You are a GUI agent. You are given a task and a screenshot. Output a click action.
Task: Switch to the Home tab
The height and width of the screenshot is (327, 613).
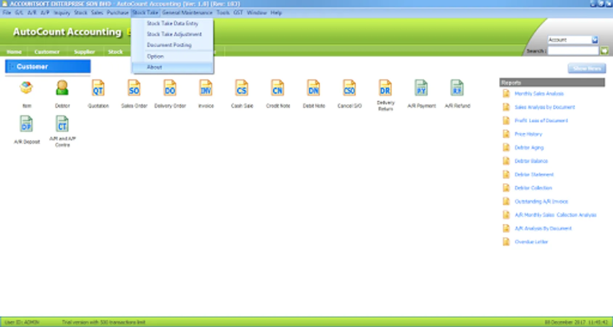click(x=14, y=52)
